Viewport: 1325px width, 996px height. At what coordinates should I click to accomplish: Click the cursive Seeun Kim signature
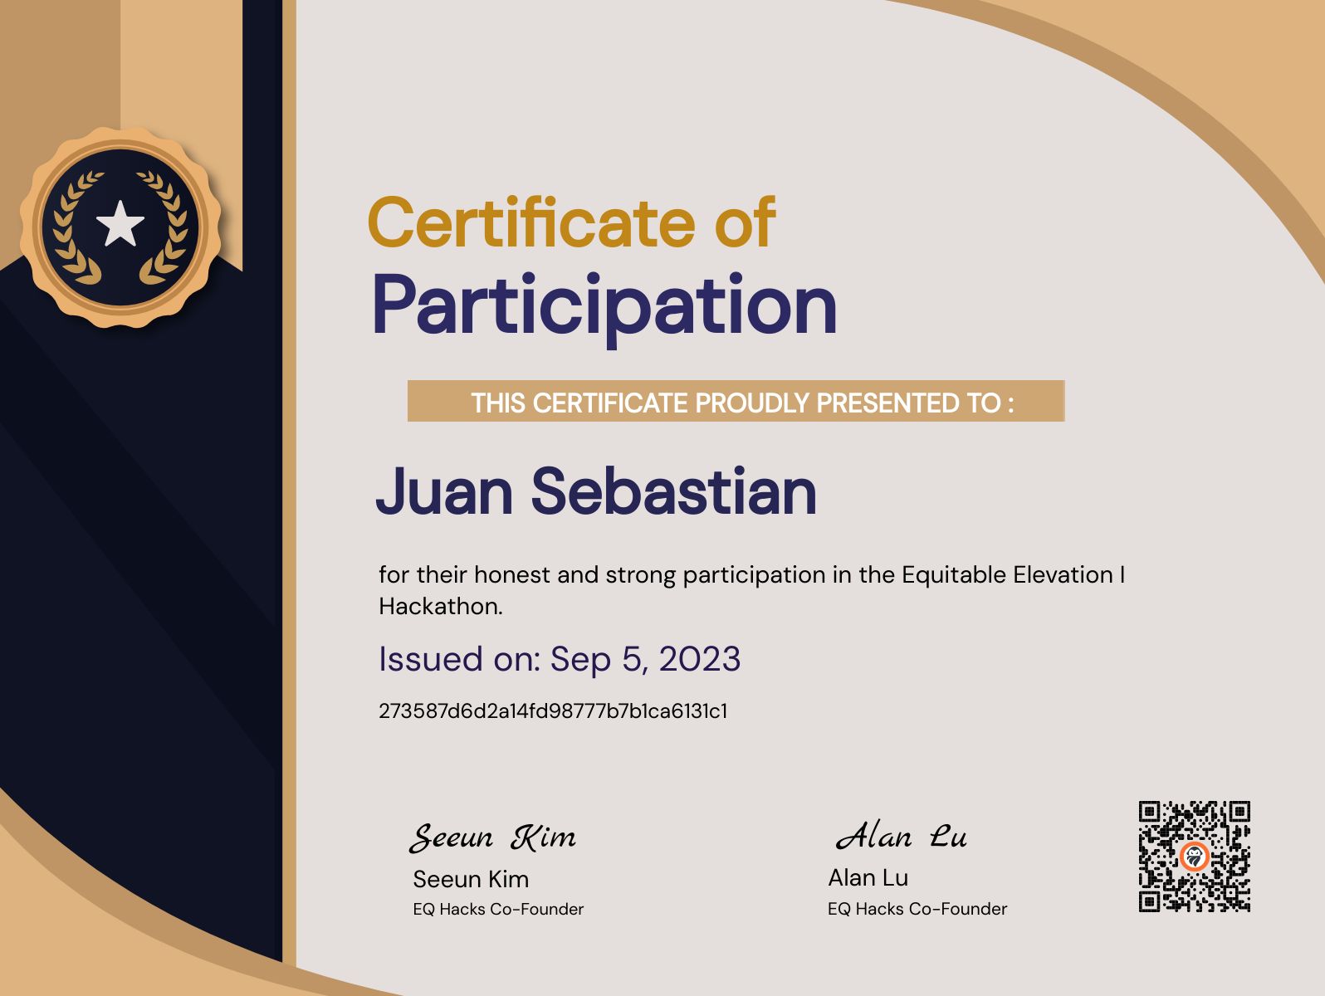pos(493,837)
